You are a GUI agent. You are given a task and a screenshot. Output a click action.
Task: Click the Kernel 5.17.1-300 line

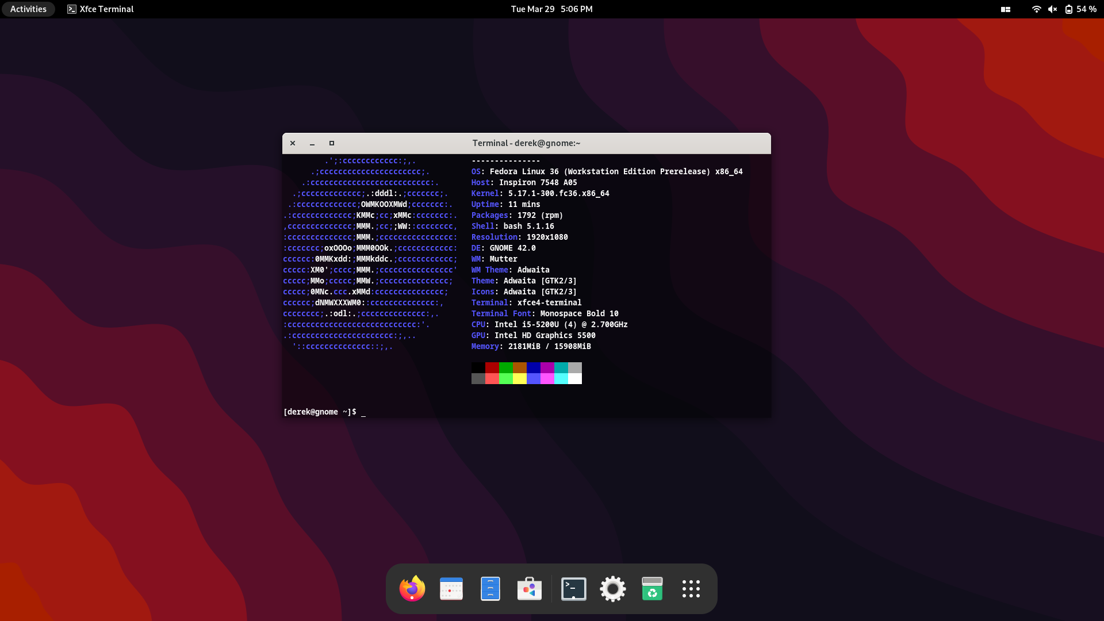click(540, 193)
